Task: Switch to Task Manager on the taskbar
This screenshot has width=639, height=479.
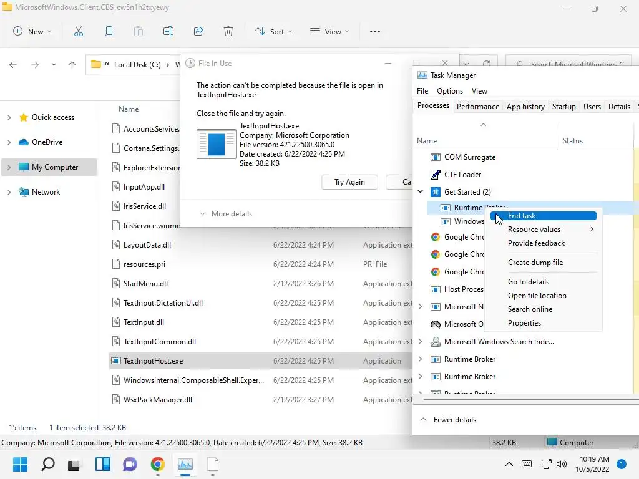Action: (185, 464)
